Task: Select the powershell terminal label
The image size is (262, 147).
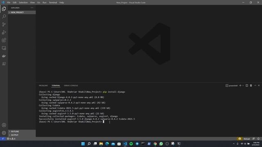Action: pos(231,86)
